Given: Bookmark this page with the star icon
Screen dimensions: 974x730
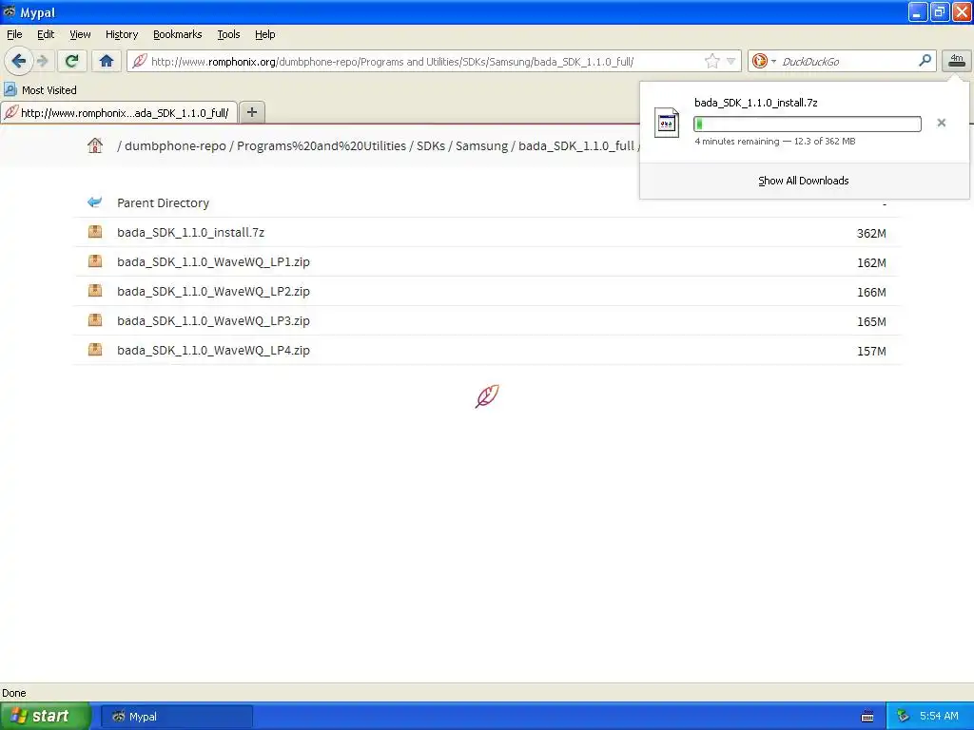Looking at the screenshot, I should coord(711,61).
